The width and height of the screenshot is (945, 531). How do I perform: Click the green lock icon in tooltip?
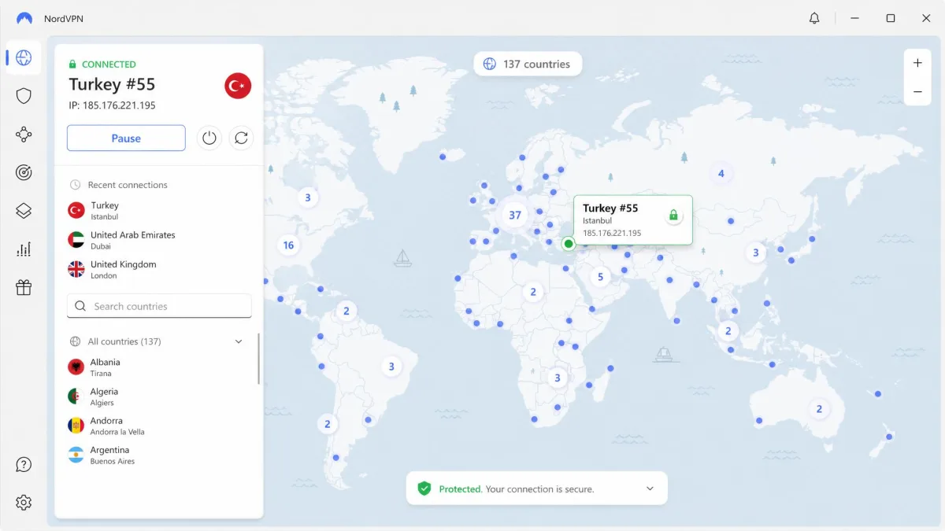pos(673,215)
